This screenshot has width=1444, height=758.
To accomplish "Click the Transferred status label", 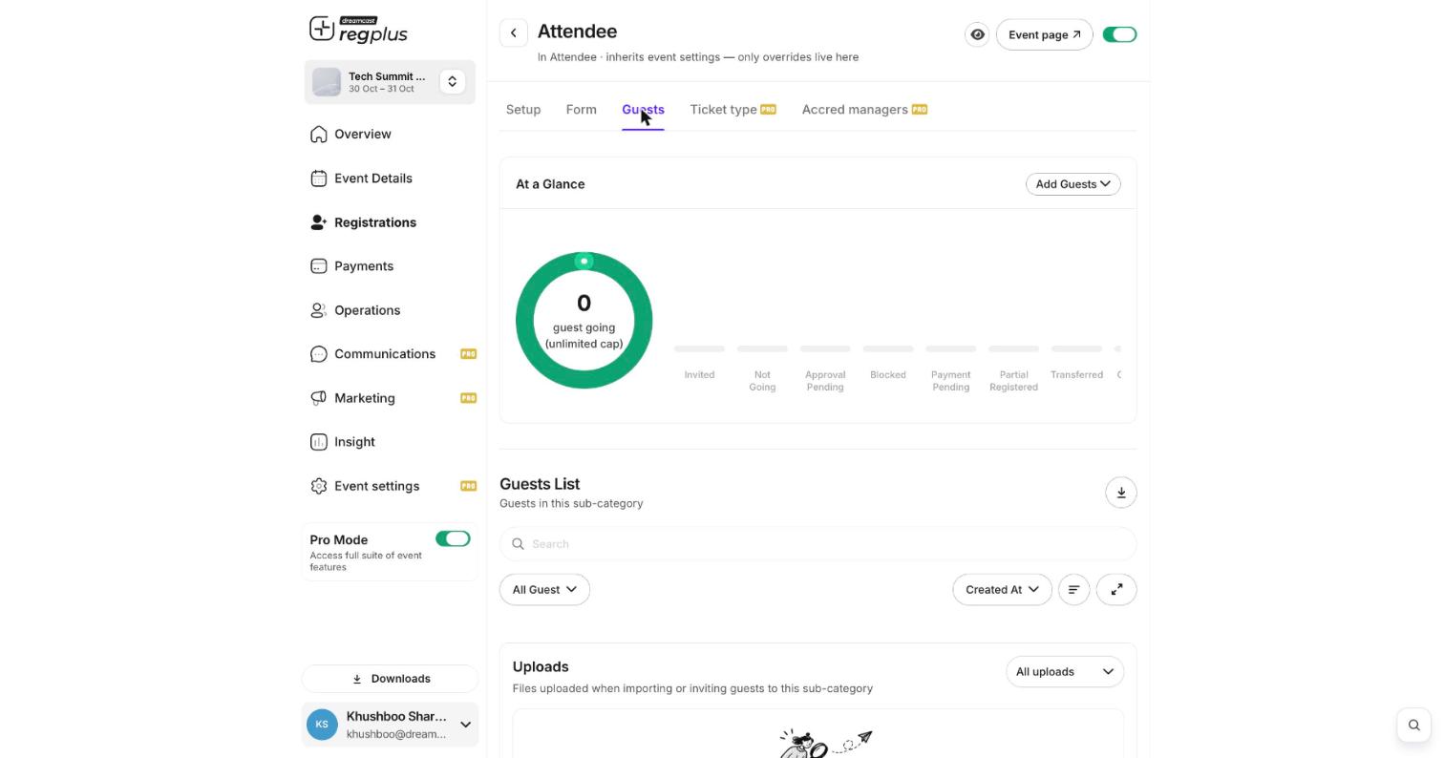I will (x=1076, y=375).
